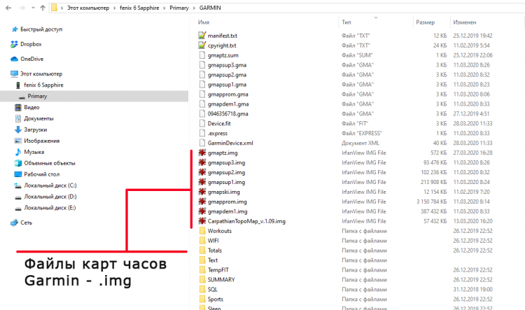
Task: Click the Workouts folder icon
Action: [x=202, y=231]
